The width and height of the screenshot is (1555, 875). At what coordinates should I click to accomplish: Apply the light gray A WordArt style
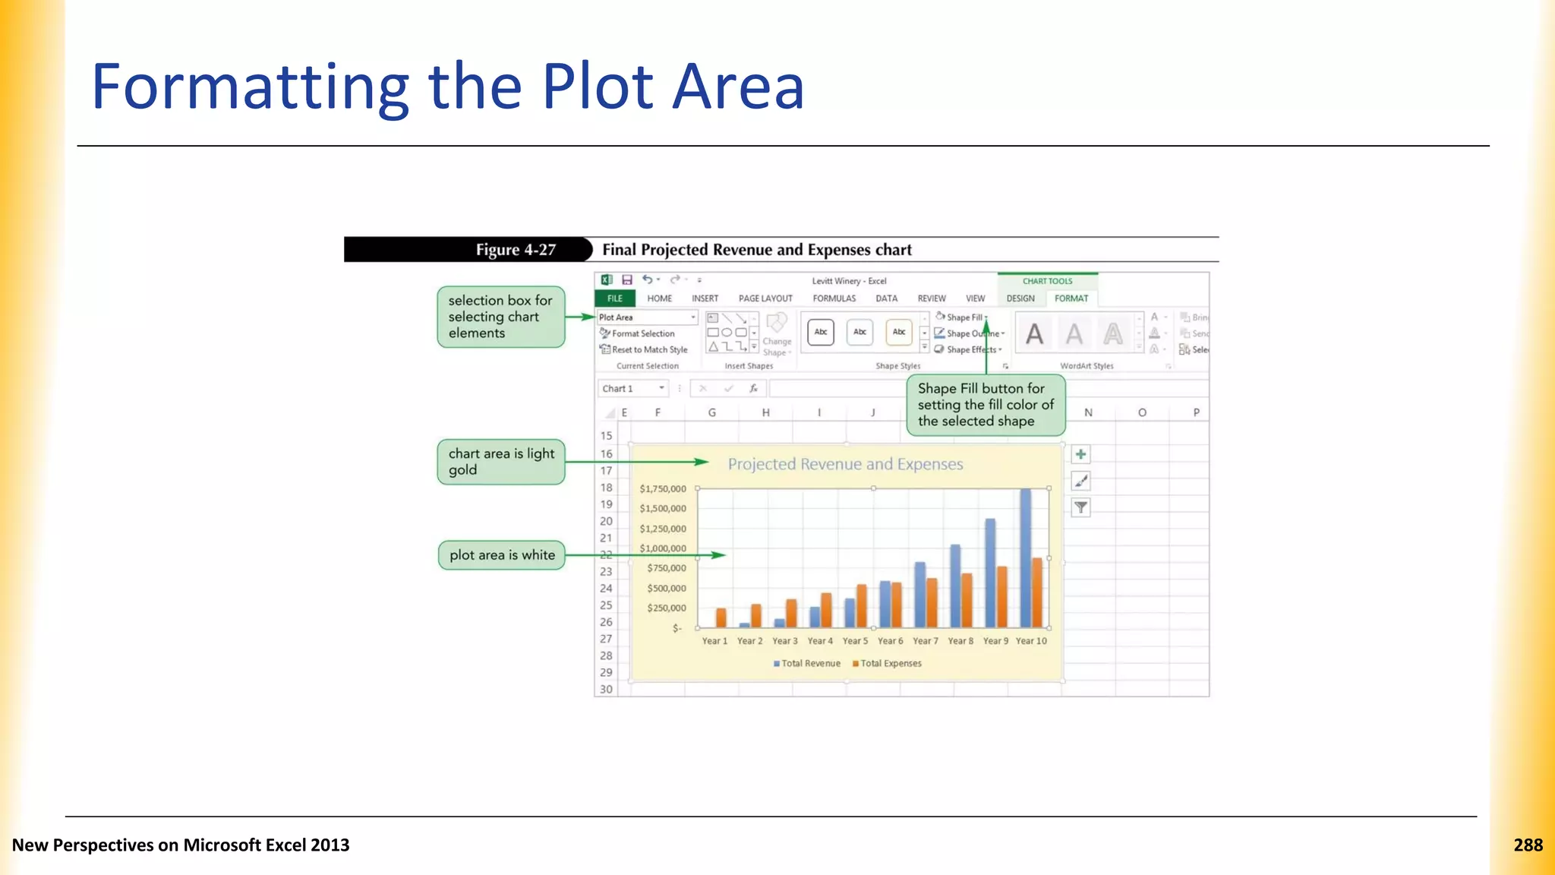1074,333
